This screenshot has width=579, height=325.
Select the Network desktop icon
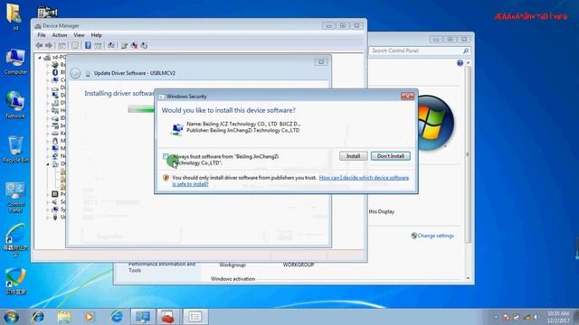pos(15,106)
